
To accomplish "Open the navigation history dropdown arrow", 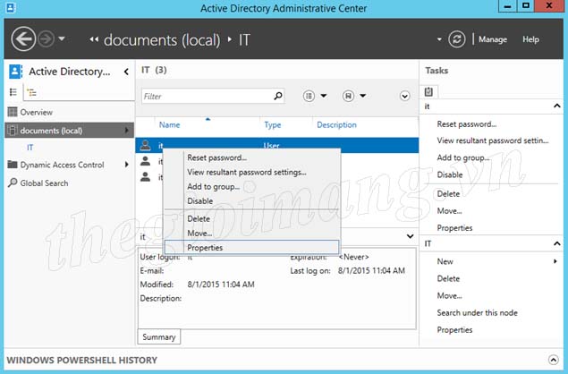I will pyautogui.click(x=62, y=38).
